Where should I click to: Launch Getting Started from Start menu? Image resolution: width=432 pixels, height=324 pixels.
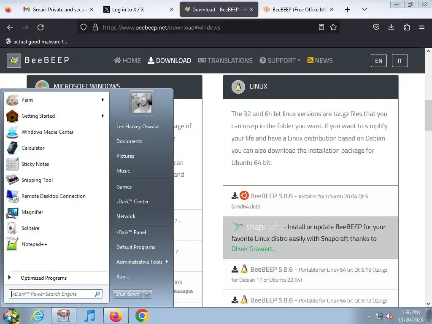pyautogui.click(x=56, y=116)
